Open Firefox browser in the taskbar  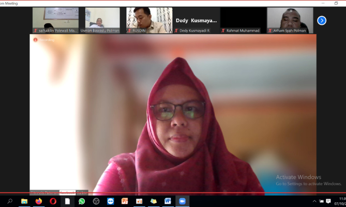click(x=38, y=201)
